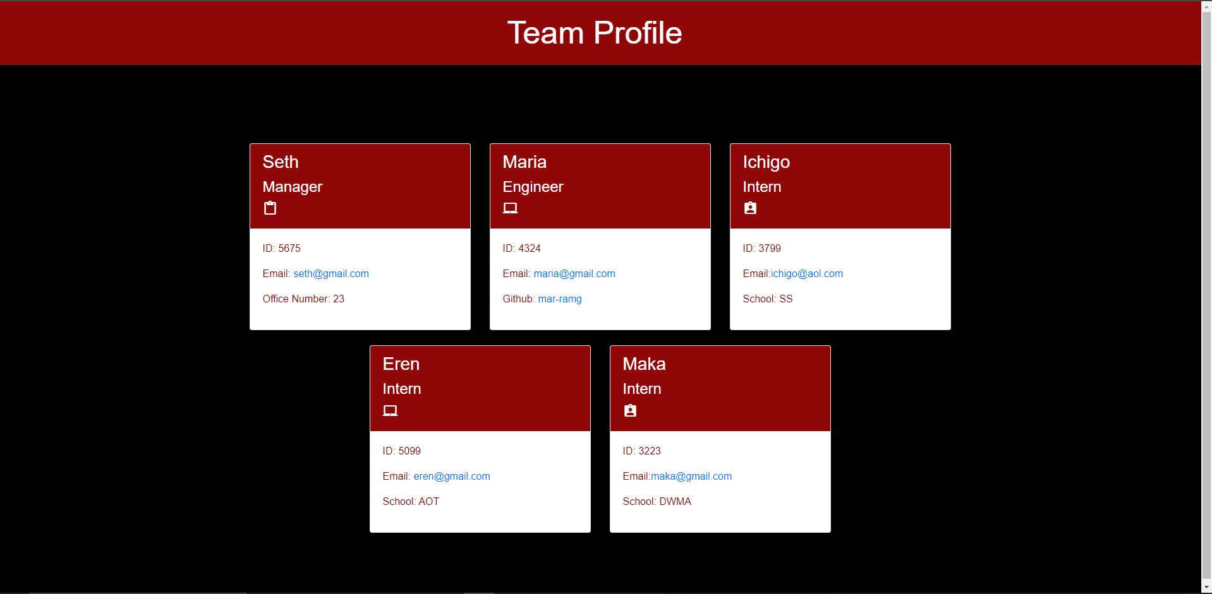The width and height of the screenshot is (1212, 594).
Task: Select Seth's Manager role label
Action: point(292,187)
